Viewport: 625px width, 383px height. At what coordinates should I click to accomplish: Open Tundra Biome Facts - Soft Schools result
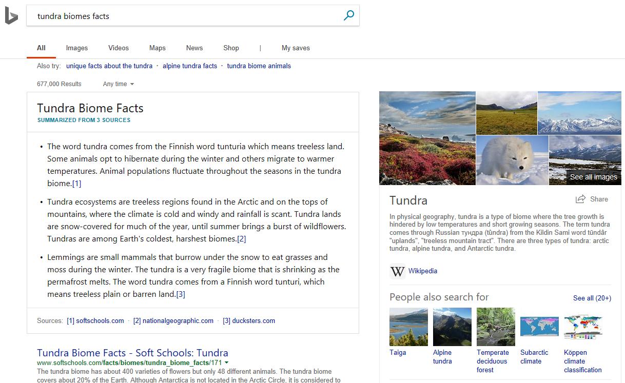click(132, 353)
